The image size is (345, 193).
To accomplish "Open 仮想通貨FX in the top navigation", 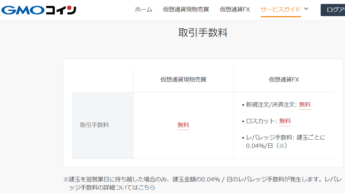I will [x=235, y=10].
